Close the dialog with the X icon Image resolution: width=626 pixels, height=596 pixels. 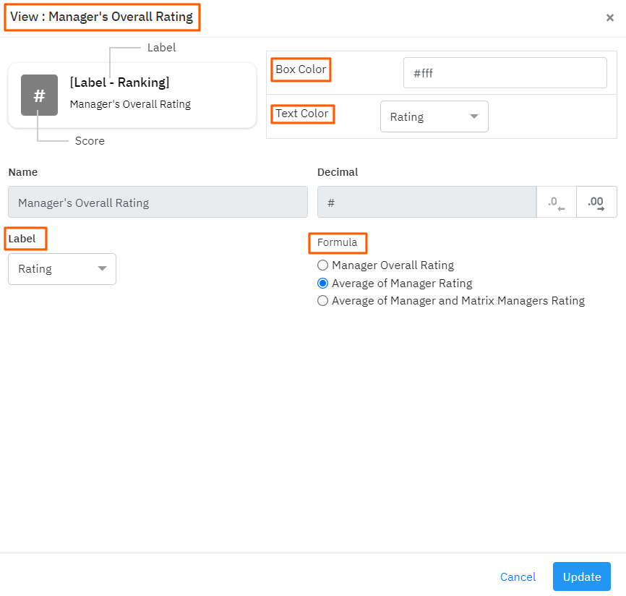609,18
